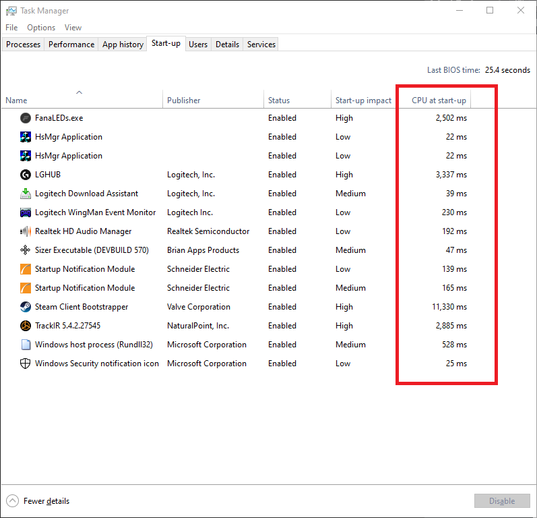Switch to the Performance tab

[x=71, y=45]
